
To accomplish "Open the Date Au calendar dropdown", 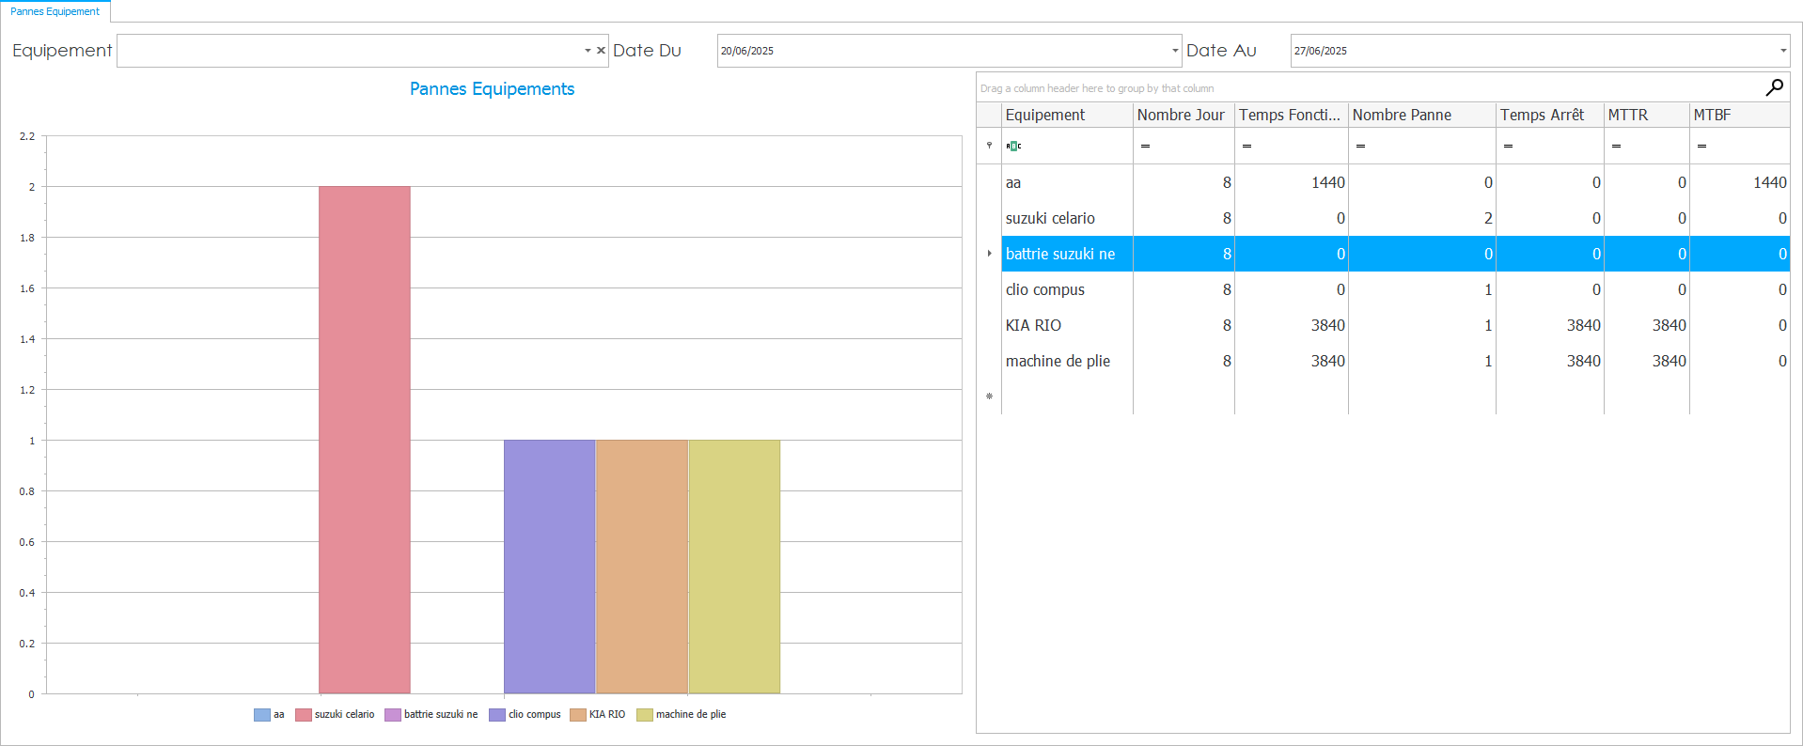I will 1782,51.
